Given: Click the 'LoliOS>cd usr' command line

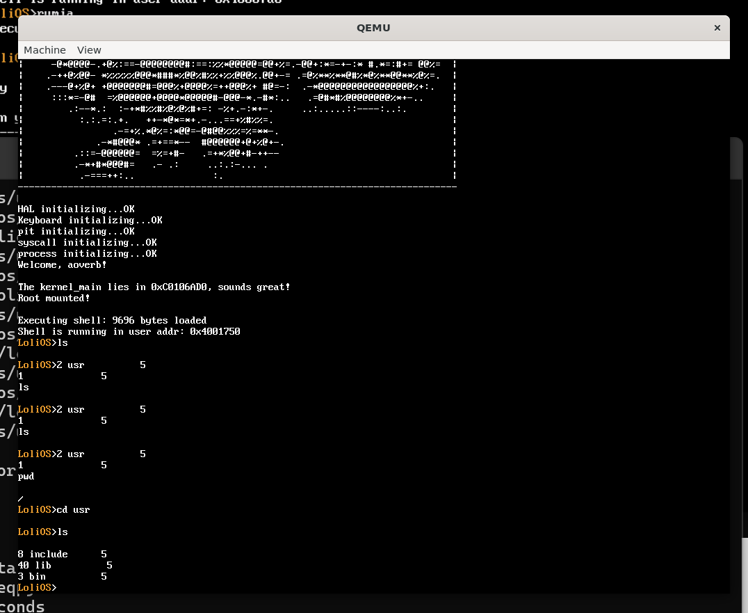Looking at the screenshot, I should click(x=54, y=509).
